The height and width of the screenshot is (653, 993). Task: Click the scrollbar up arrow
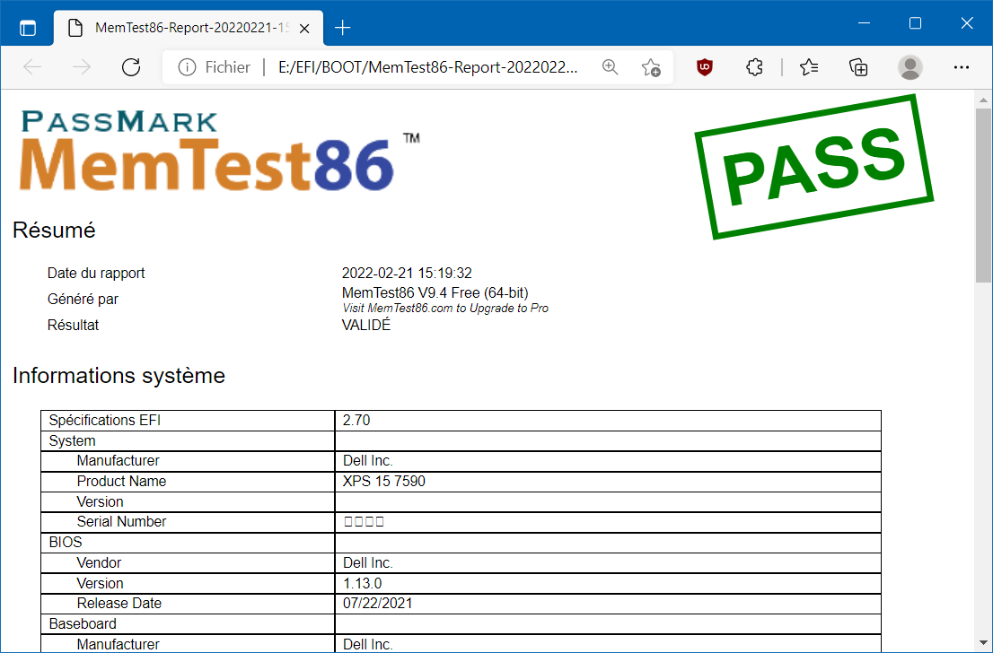coord(983,100)
